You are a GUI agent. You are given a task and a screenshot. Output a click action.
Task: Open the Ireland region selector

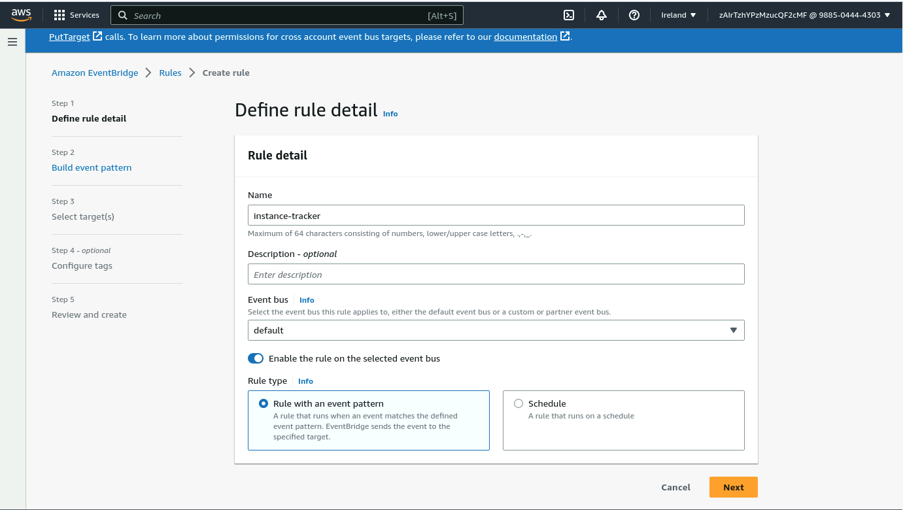click(x=678, y=15)
